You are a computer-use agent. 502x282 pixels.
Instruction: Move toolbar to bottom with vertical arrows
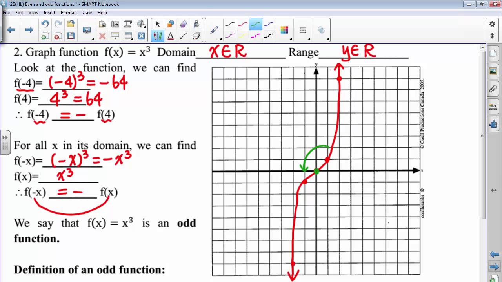click(492, 36)
